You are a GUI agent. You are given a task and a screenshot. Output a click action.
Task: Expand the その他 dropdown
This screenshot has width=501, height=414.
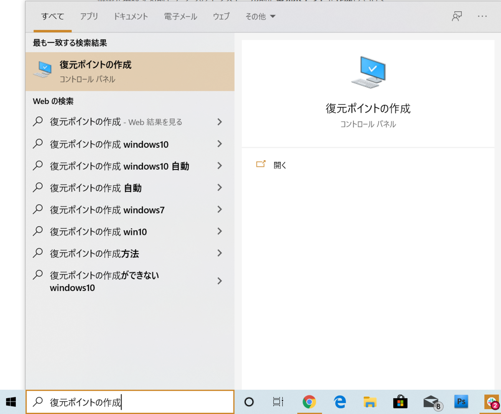261,17
